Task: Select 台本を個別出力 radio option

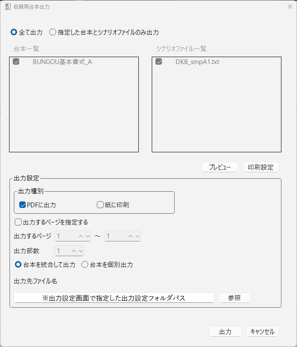Action: [x=107, y=265]
